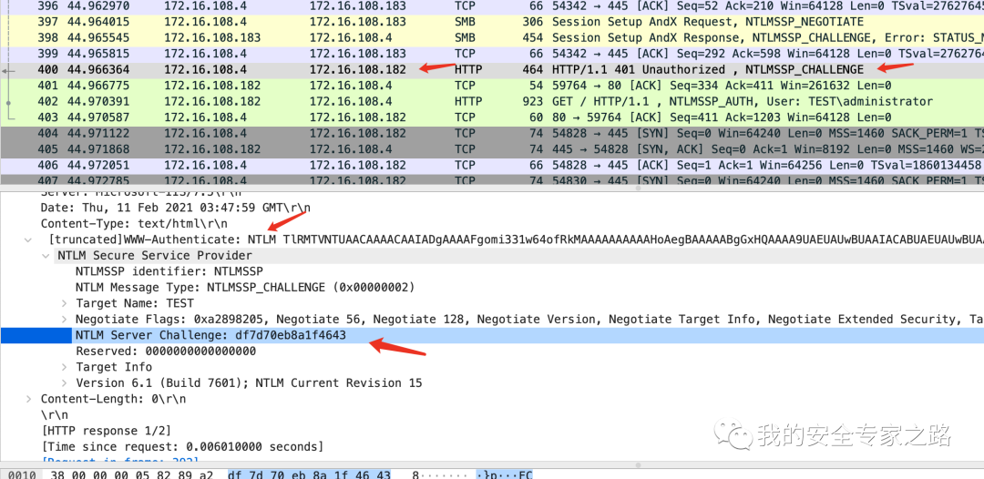Click Content-Type: text/html line
The image size is (984, 479).
pos(134,223)
